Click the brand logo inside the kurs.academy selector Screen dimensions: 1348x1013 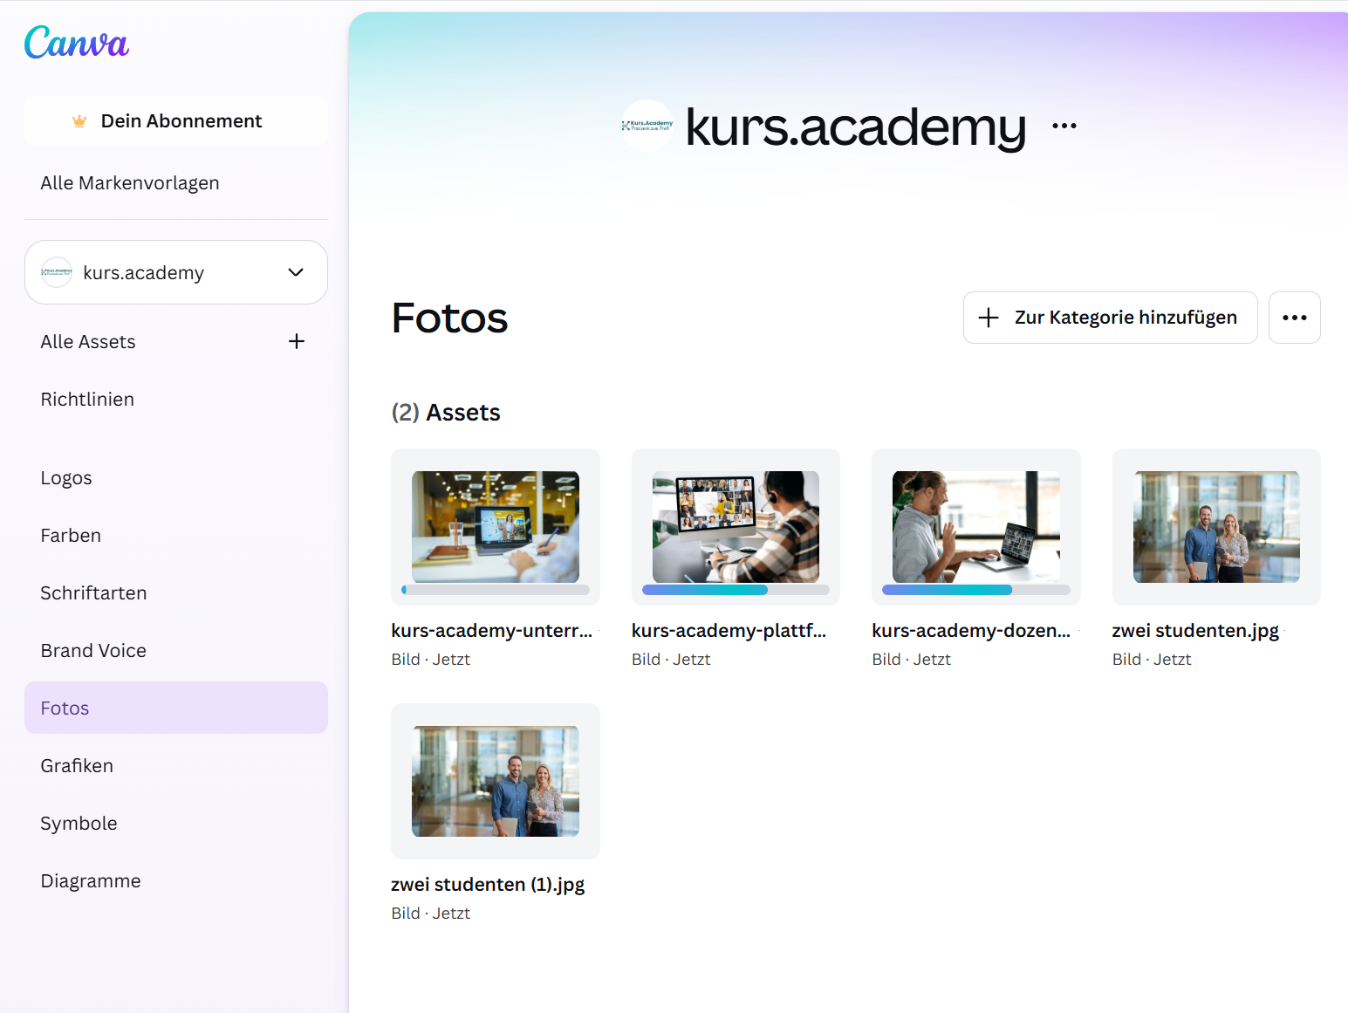pyautogui.click(x=57, y=272)
